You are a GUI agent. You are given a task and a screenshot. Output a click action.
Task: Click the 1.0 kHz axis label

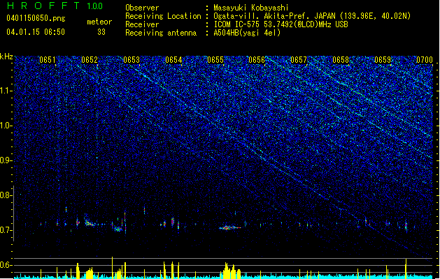pos(6,126)
